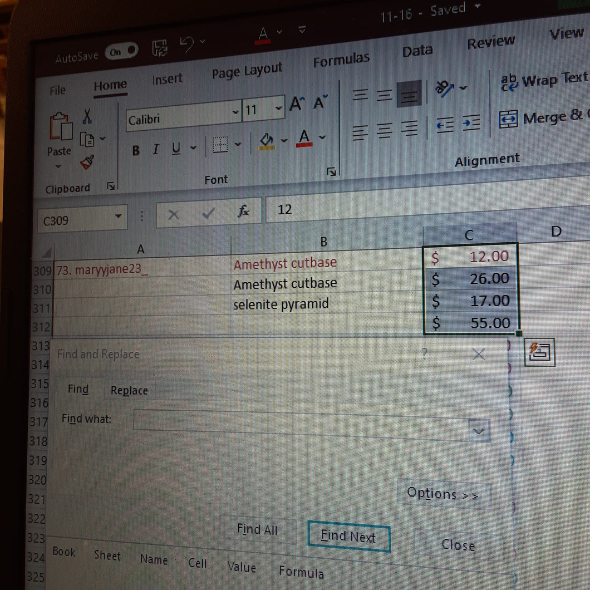
Task: Click the Bottom Align icon
Action: click(409, 94)
